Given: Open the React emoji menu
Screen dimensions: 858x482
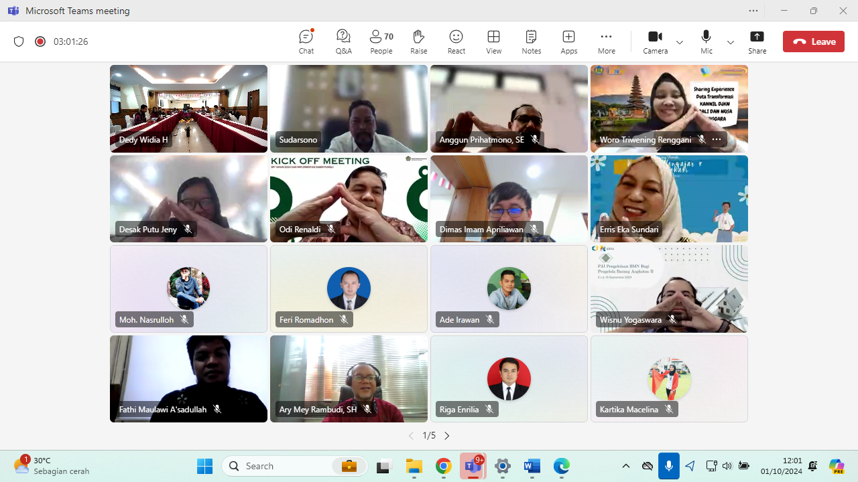Looking at the screenshot, I should [x=456, y=42].
